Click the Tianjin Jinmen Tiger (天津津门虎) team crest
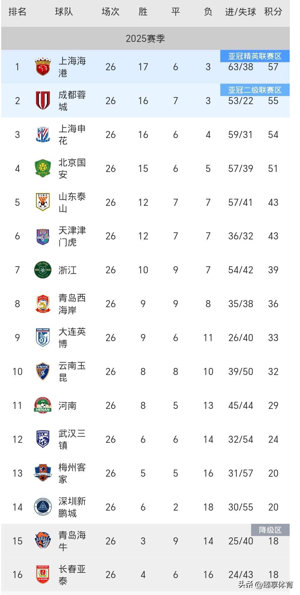300x595 pixels. click(43, 236)
